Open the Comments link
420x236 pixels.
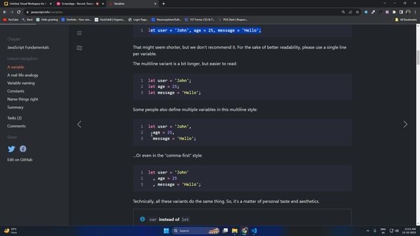click(16, 126)
